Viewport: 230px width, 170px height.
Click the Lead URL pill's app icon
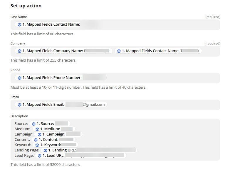click(x=39, y=156)
